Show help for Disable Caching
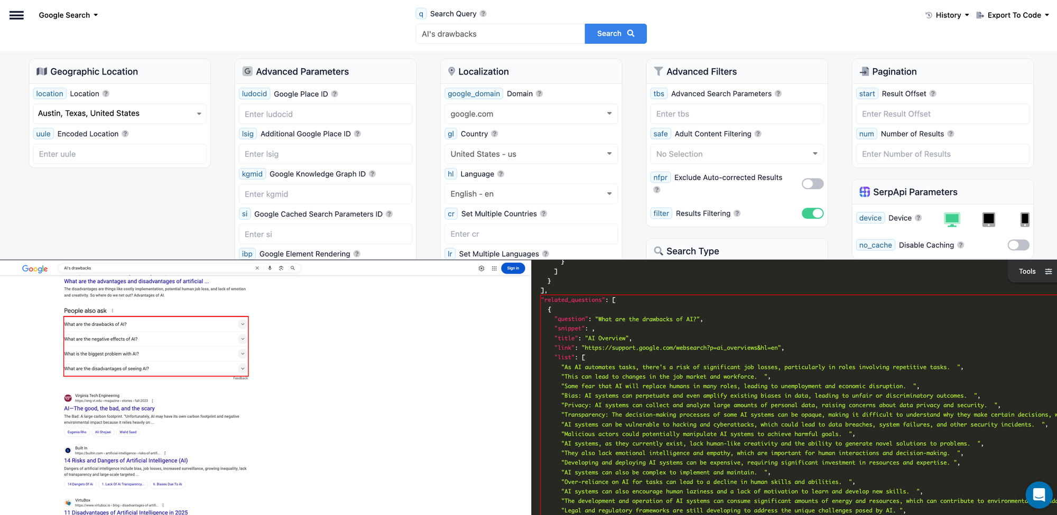 tap(961, 245)
